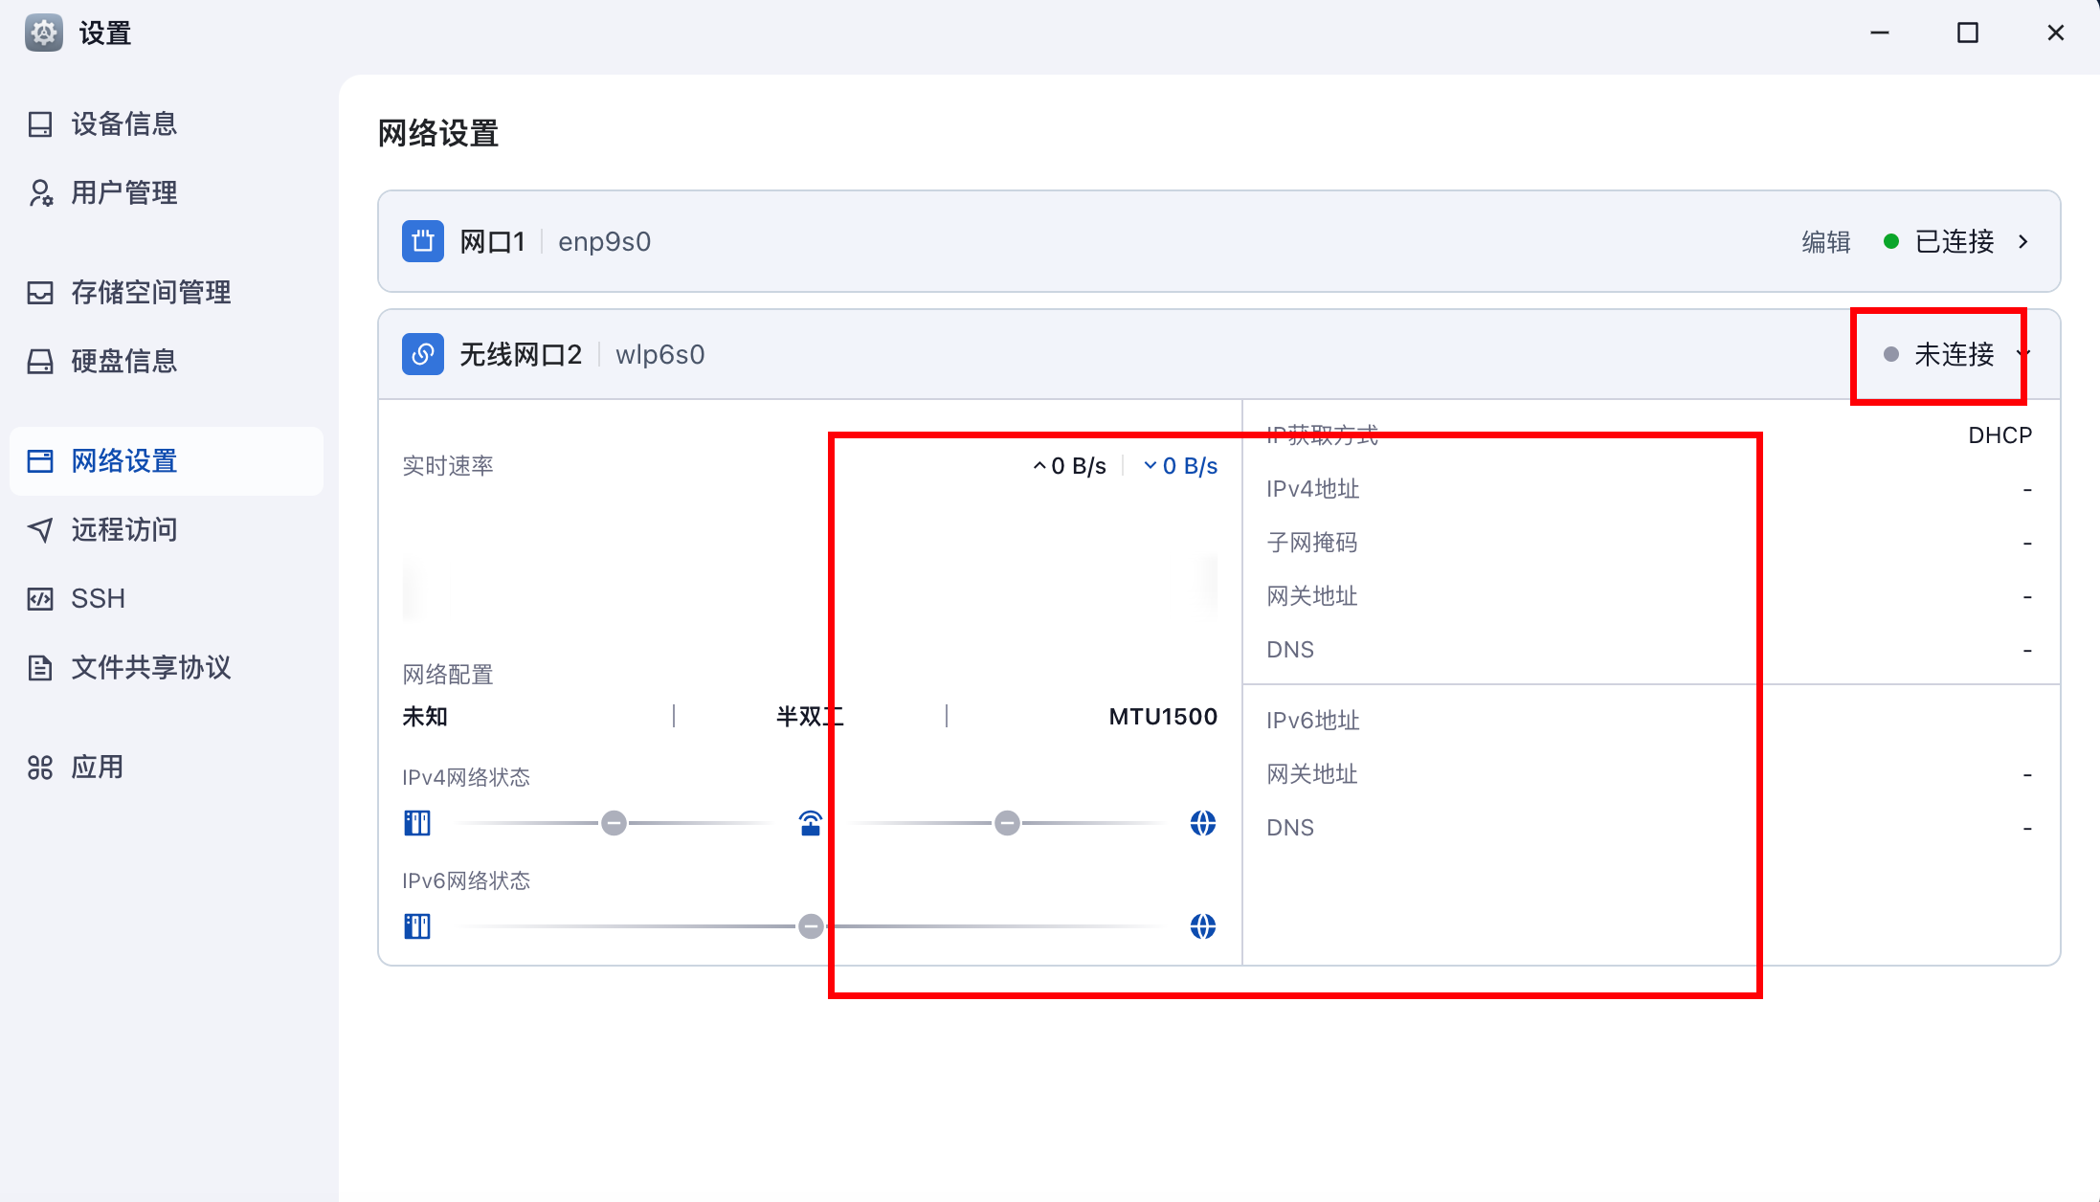
Task: Expand 网口1 with the right chevron
Action: pos(2023,242)
